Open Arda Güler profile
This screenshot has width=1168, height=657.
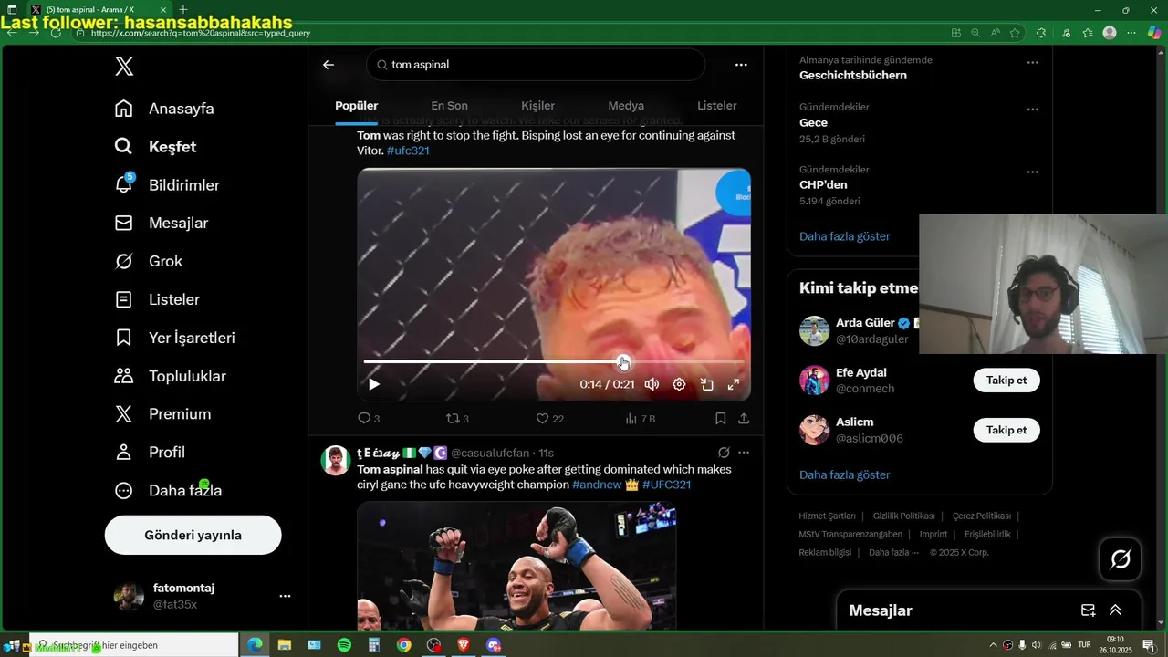(x=865, y=323)
